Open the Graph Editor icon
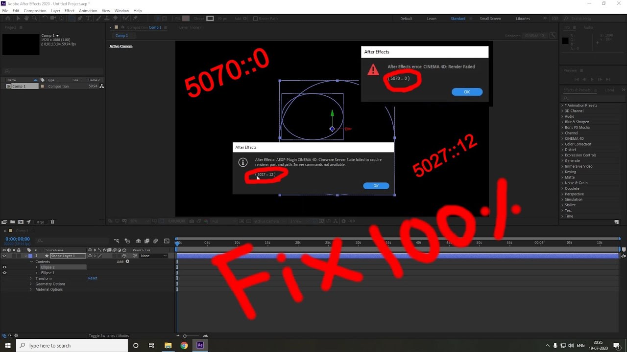The image size is (627, 352). tap(167, 241)
